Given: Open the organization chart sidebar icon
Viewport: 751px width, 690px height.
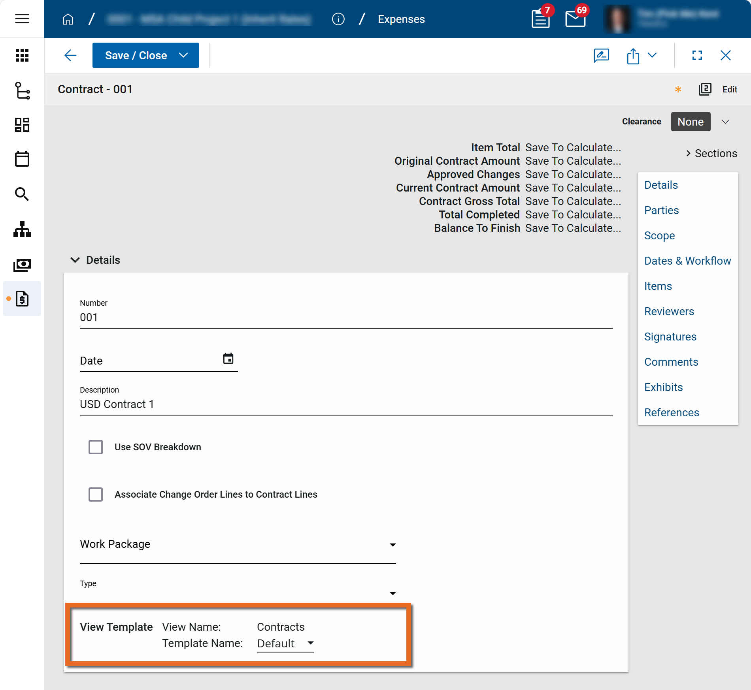Looking at the screenshot, I should [22, 229].
